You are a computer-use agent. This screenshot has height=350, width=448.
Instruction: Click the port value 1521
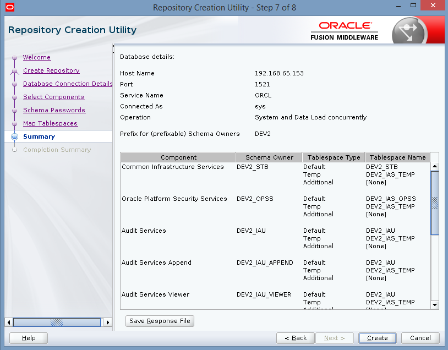coord(263,84)
